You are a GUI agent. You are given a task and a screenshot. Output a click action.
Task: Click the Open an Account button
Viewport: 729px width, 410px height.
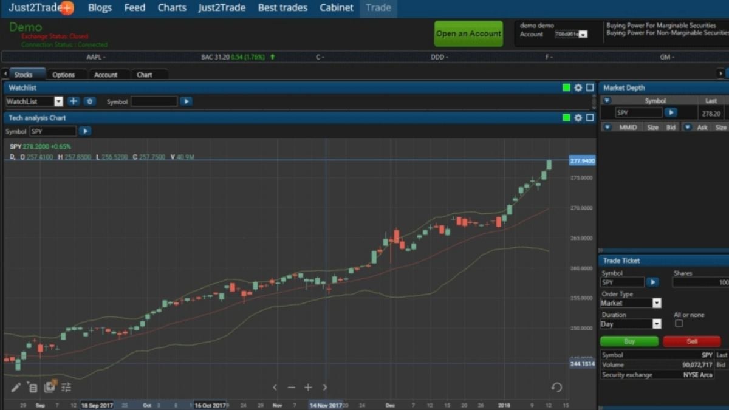(x=468, y=33)
